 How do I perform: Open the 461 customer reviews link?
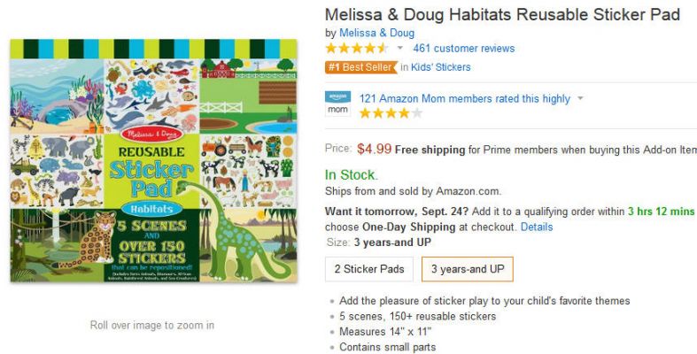[x=463, y=48]
